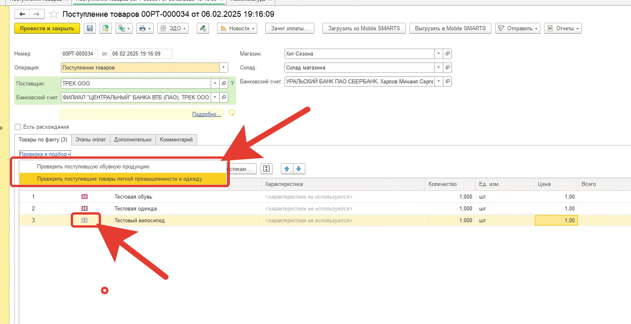Click open-form icon next to Магазин field

tap(447, 54)
